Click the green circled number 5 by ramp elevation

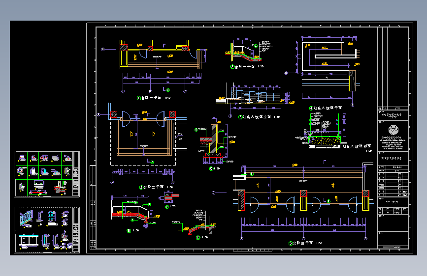(240, 117)
